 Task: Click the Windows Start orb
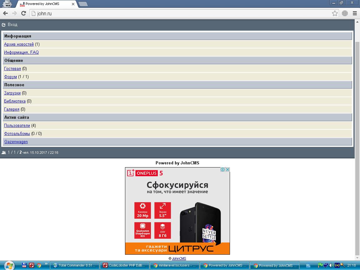click(9, 266)
